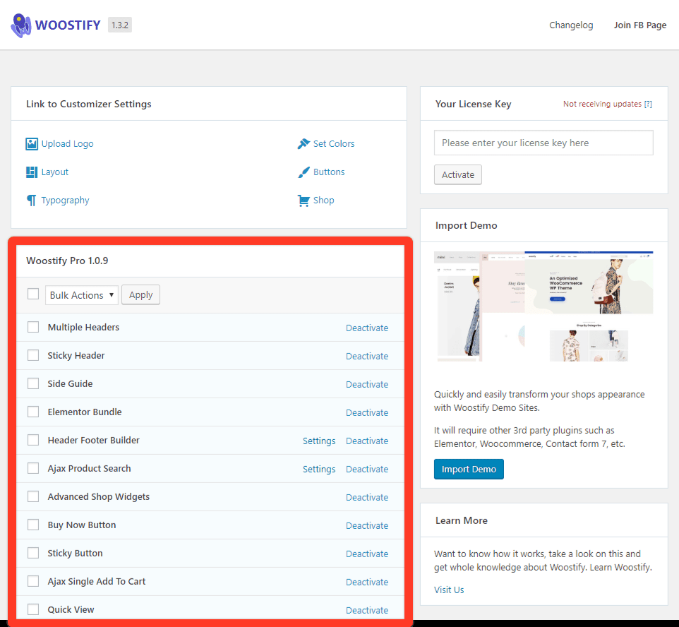Click the Layout grid icon
This screenshot has width=679, height=627.
pyautogui.click(x=32, y=172)
